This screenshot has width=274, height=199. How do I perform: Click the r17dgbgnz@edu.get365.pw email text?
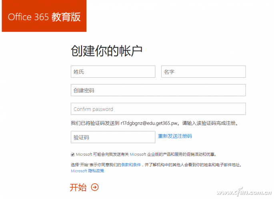click(149, 123)
